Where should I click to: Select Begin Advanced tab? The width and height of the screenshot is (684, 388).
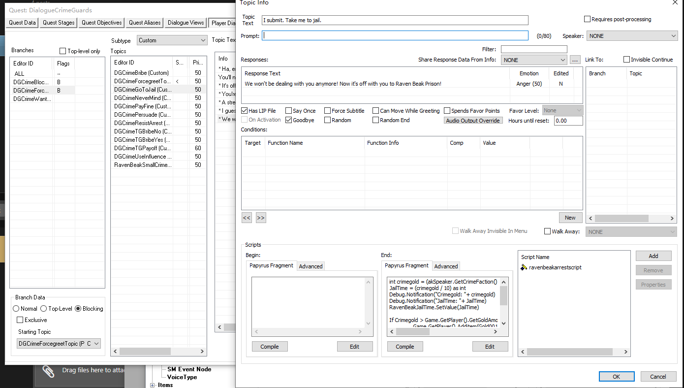(x=311, y=266)
